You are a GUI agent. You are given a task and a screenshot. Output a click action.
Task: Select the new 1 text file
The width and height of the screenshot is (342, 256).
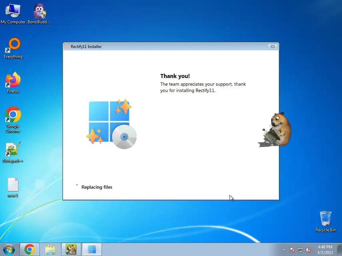tap(13, 187)
